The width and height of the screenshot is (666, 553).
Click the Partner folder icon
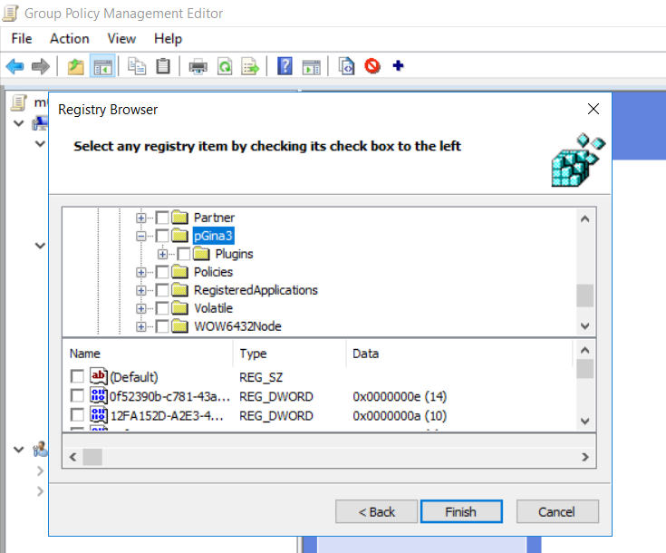[x=180, y=218]
